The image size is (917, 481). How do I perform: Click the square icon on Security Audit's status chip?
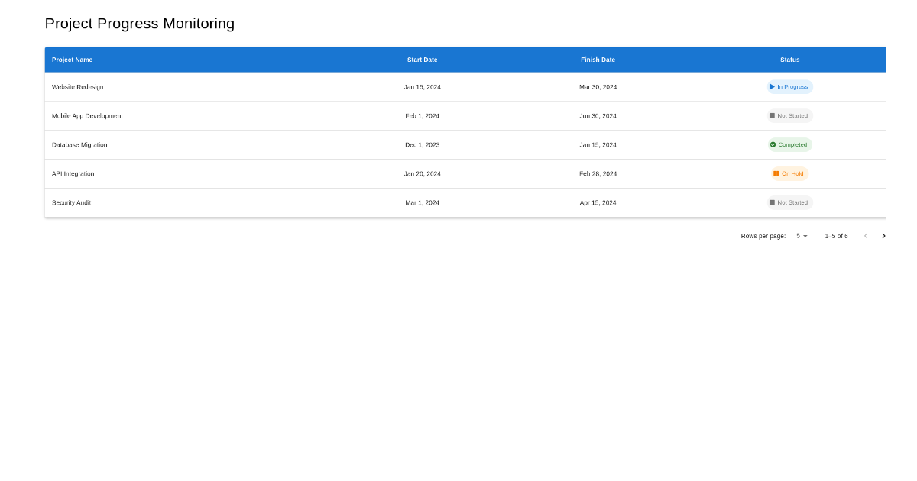point(772,202)
